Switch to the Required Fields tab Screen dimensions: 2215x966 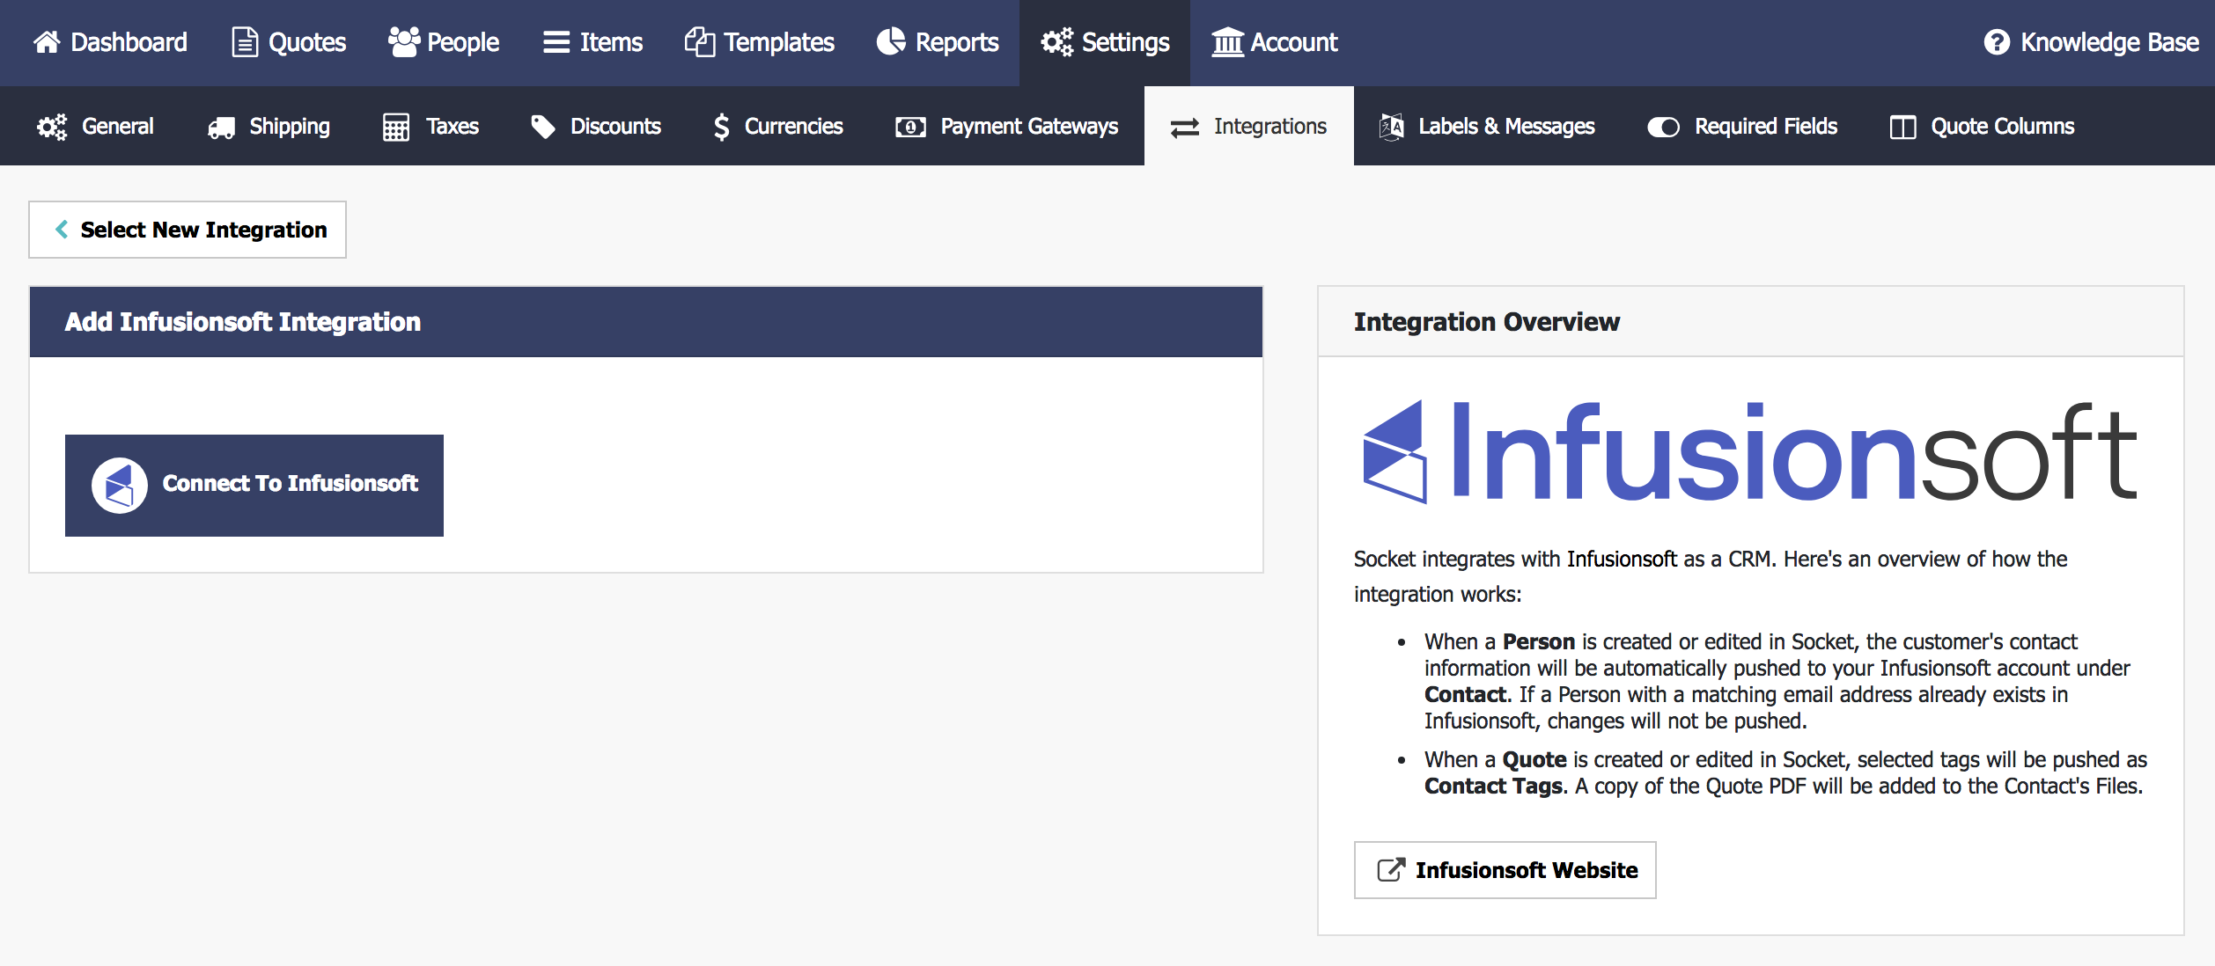(1742, 127)
